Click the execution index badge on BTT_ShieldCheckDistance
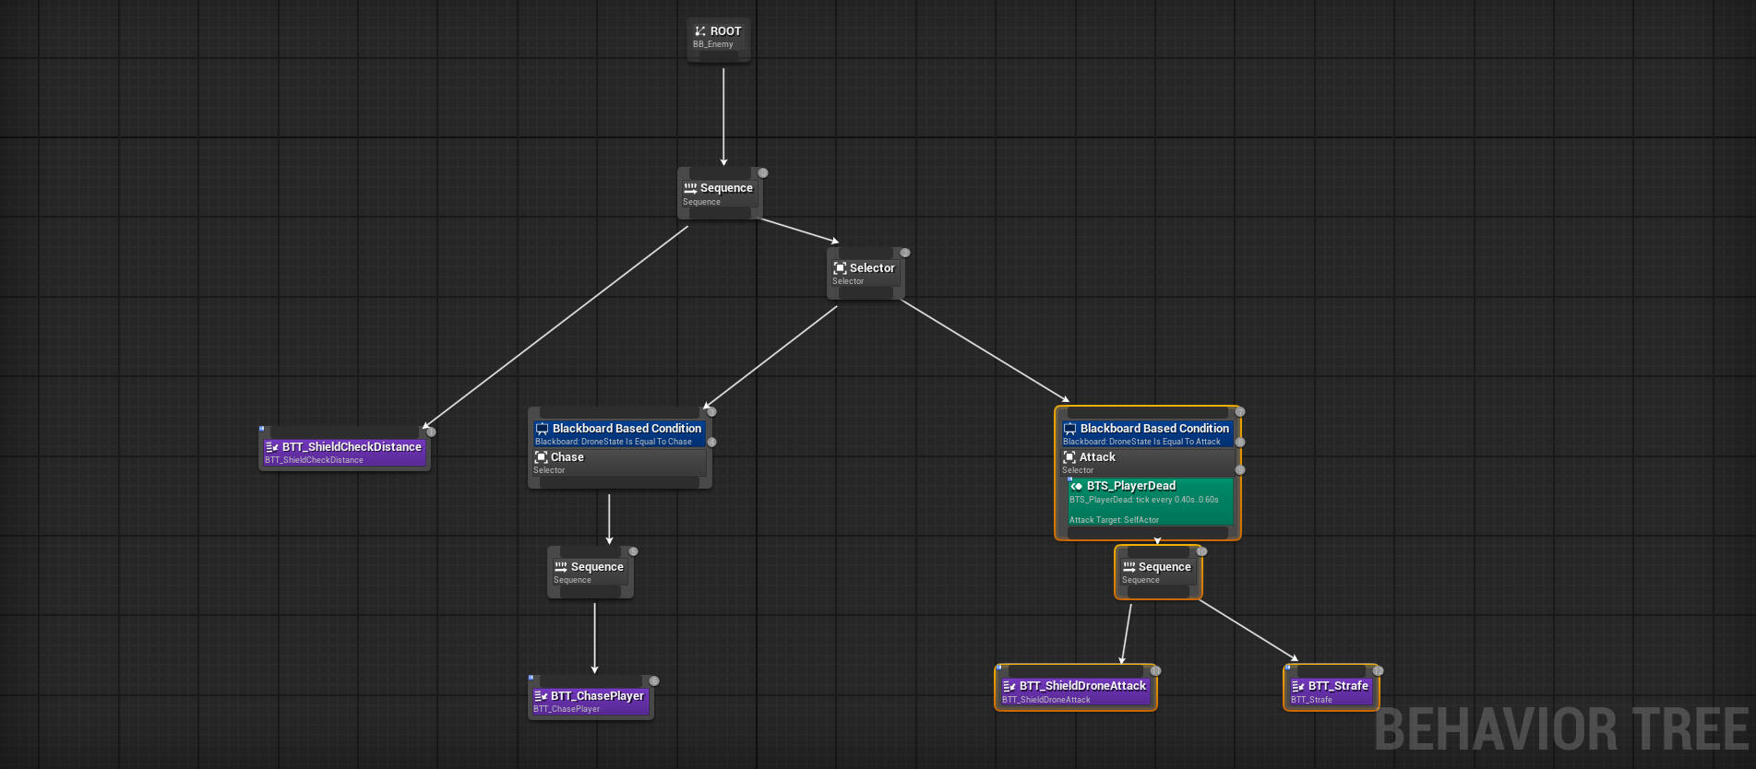This screenshot has width=1756, height=769. pos(431,432)
